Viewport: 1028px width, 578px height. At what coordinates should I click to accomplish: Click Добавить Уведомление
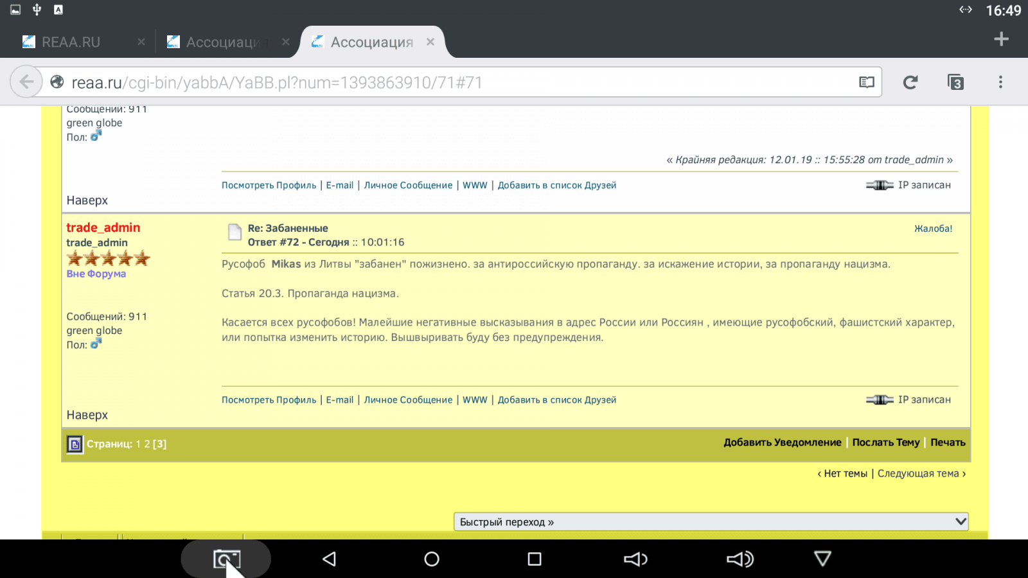point(782,442)
